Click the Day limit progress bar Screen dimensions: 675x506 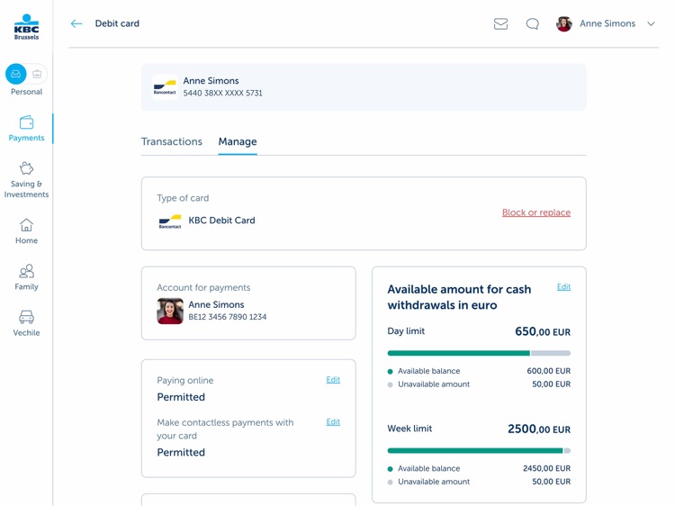[479, 353]
